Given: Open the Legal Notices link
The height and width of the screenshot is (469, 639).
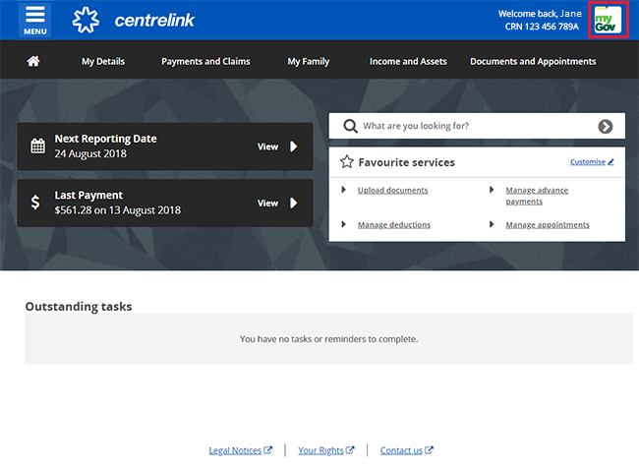Looking at the screenshot, I should pos(235,450).
